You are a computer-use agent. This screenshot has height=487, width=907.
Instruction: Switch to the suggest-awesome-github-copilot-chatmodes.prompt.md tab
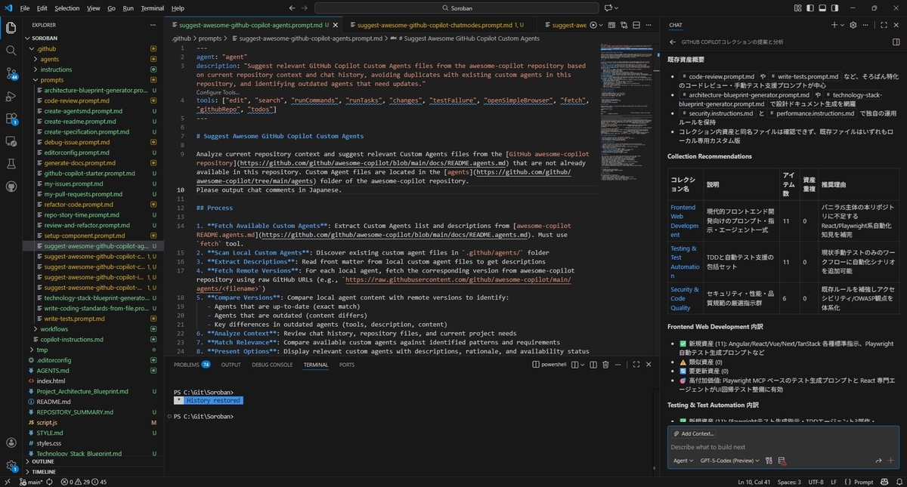tap(441, 25)
